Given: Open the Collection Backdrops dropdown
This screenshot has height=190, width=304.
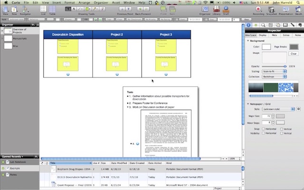Looking at the screenshot, I should [x=274, y=76].
